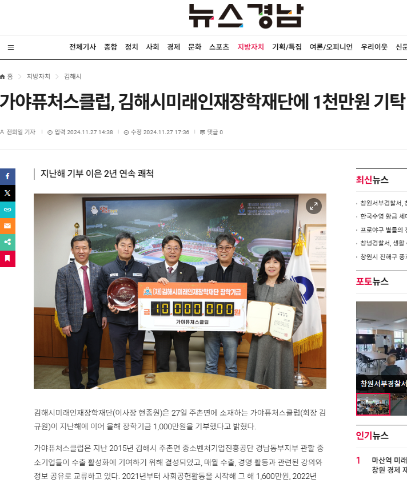Open the 기획/특집 section
The height and width of the screenshot is (483, 407).
click(287, 47)
